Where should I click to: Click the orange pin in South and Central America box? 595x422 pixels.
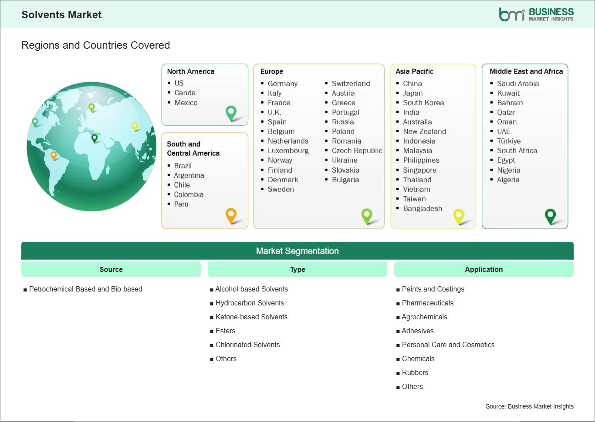pyautogui.click(x=231, y=215)
